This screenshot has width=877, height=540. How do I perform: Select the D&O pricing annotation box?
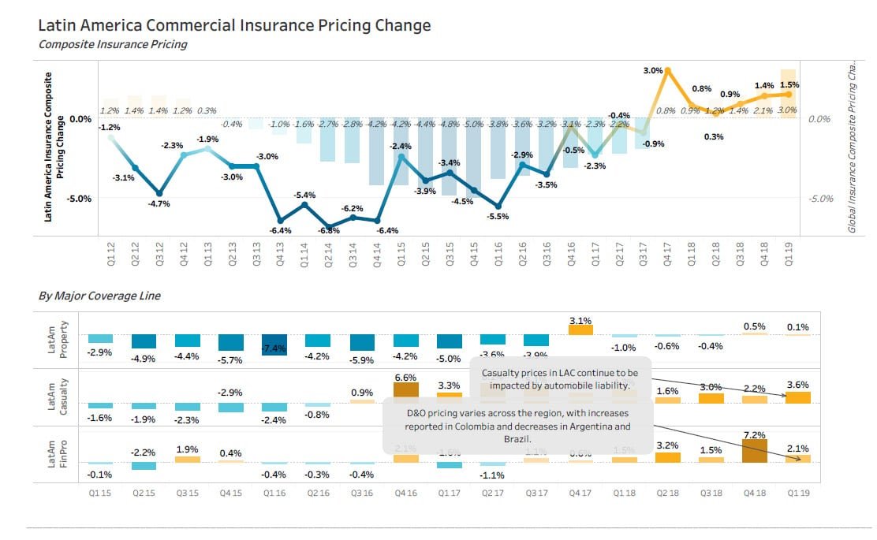click(518, 426)
